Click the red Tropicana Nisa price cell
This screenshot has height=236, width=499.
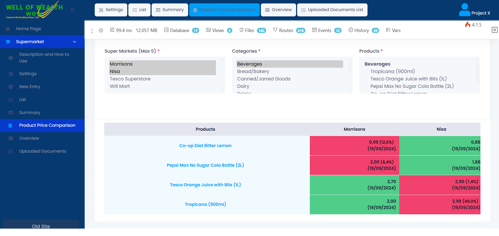440,205
